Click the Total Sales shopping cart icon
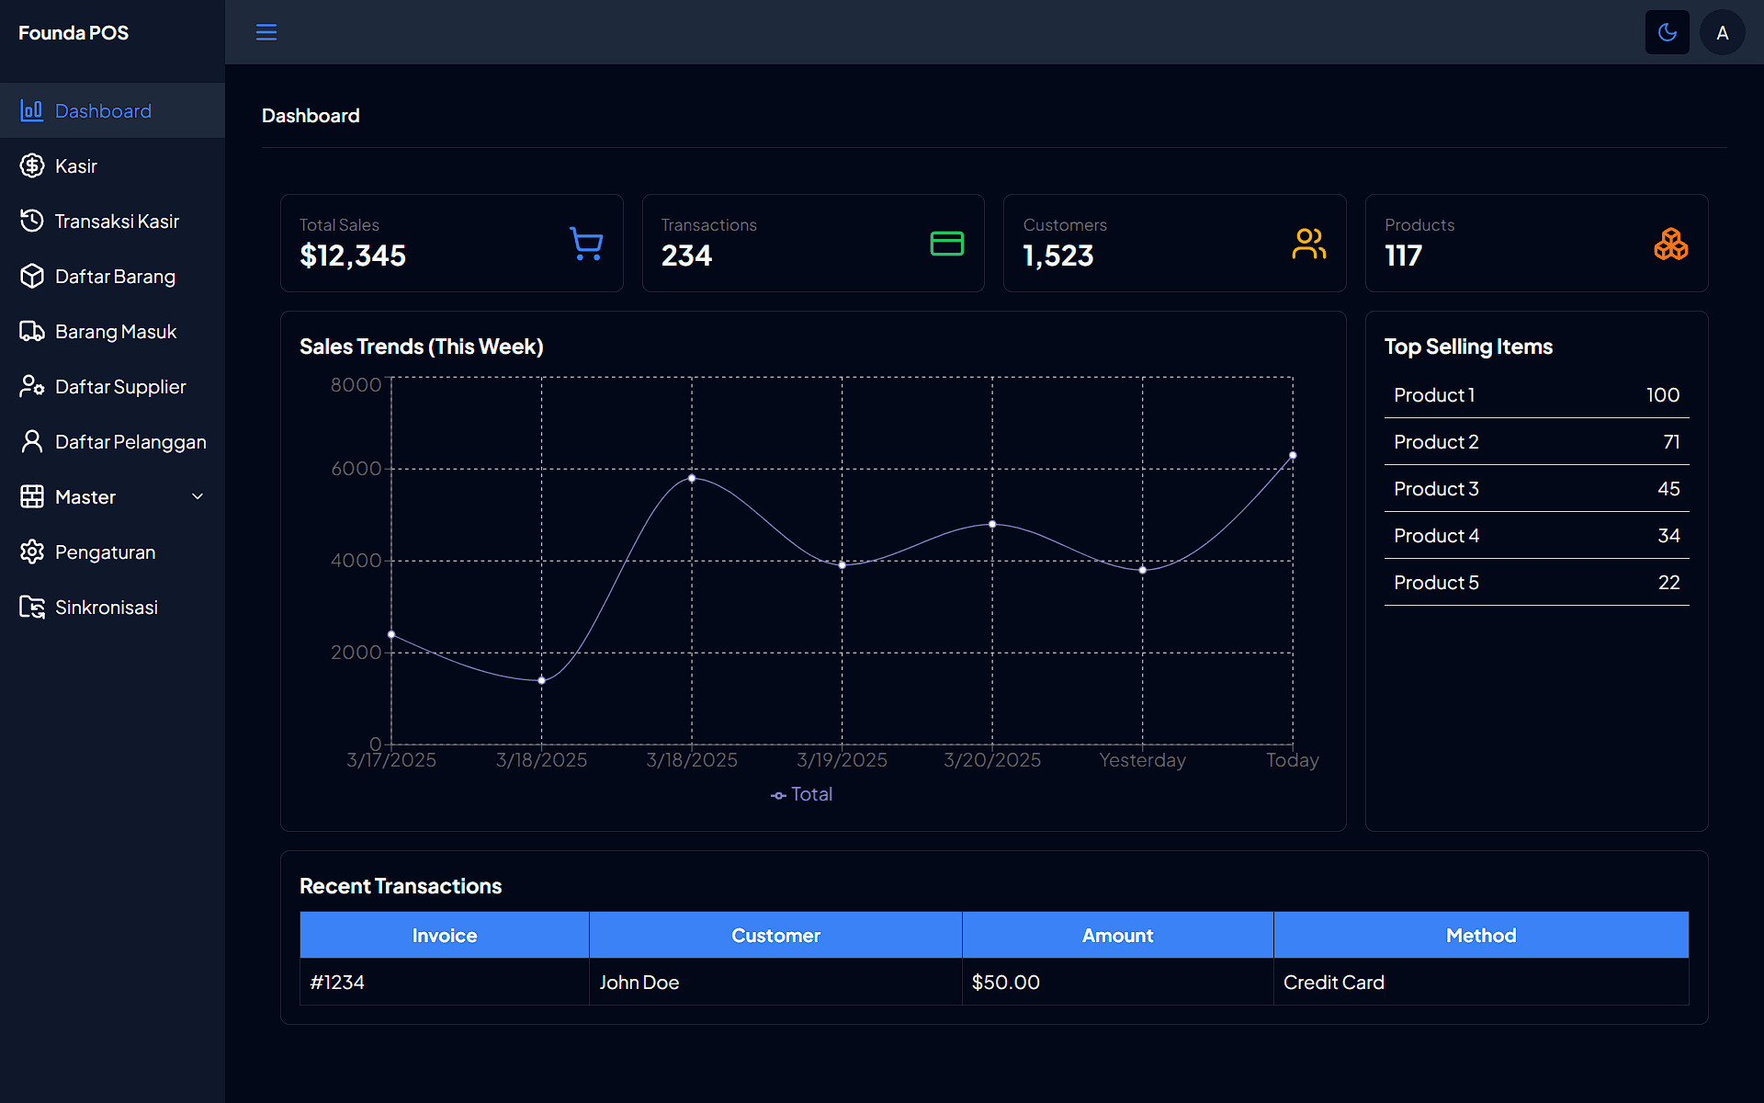The width and height of the screenshot is (1764, 1103). coord(586,244)
